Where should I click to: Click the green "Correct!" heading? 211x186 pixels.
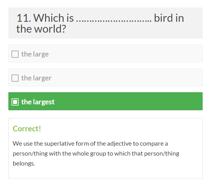pos(27,129)
